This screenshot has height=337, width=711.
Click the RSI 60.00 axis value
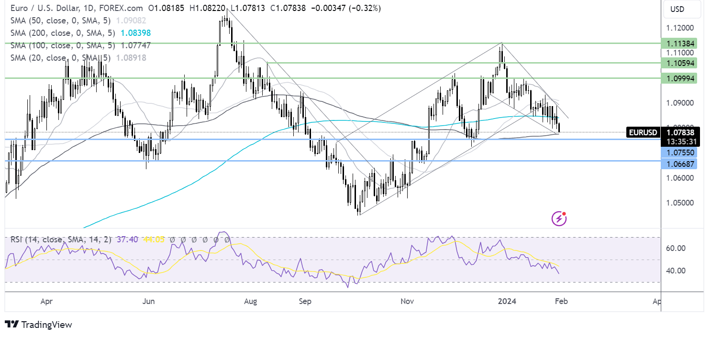coord(676,248)
